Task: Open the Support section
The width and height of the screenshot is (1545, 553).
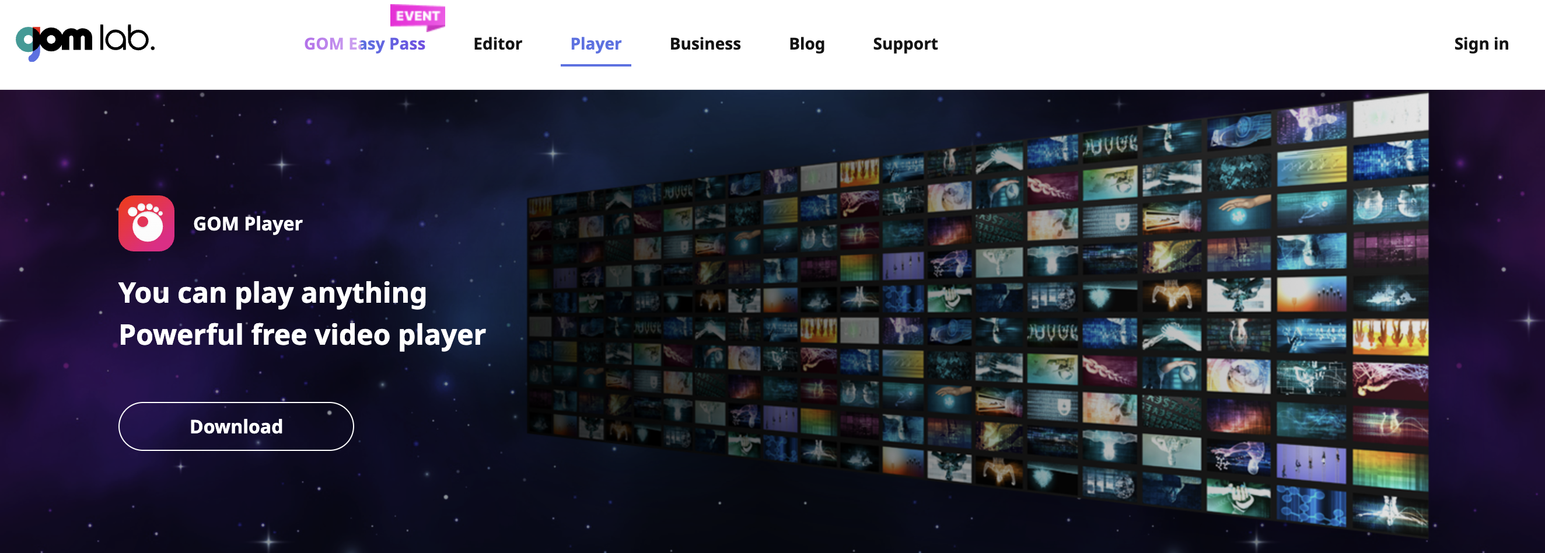Action: 904,44
